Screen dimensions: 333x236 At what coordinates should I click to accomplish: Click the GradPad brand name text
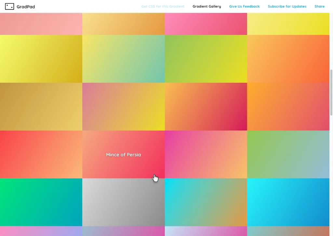(x=26, y=7)
